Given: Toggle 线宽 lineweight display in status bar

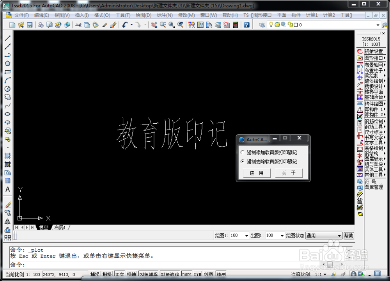Looking at the screenshot, I should pyautogui.click(x=208, y=274).
